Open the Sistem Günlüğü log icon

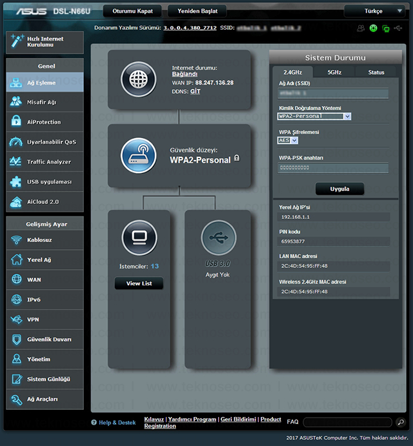(x=17, y=379)
